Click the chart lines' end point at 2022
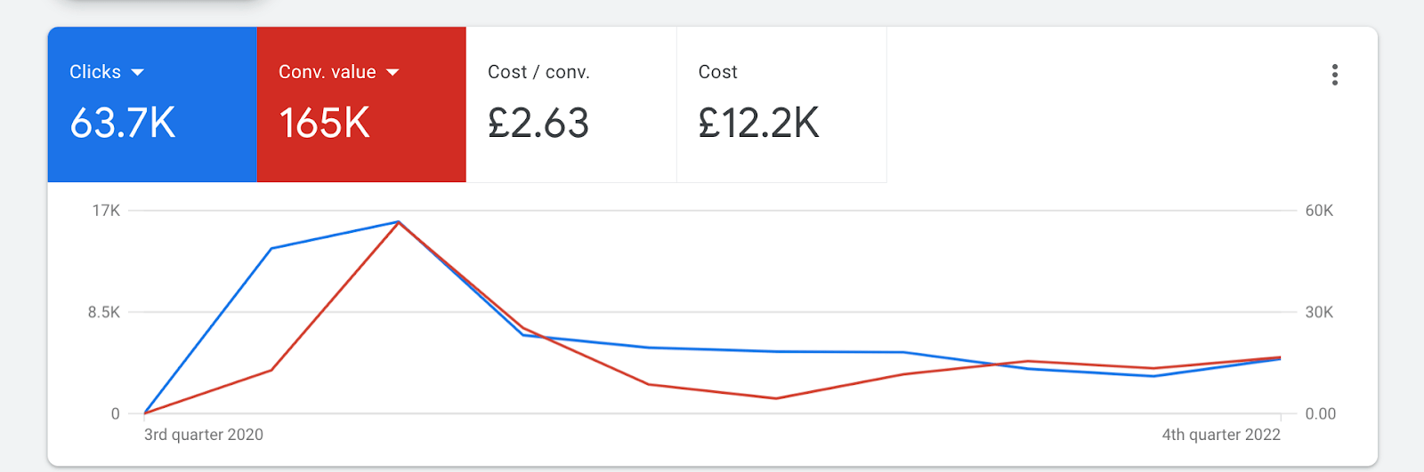This screenshot has height=472, width=1424. tap(1280, 358)
